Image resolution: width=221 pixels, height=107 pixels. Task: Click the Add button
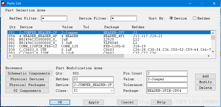(x=205, y=76)
